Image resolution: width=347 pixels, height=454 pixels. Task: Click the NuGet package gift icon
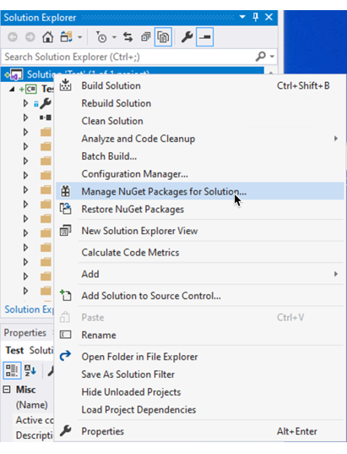(x=66, y=191)
